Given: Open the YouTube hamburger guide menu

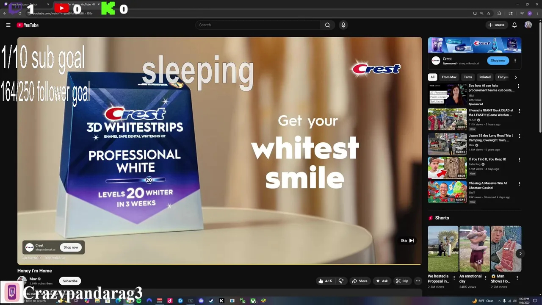Looking at the screenshot, I should coord(8,25).
